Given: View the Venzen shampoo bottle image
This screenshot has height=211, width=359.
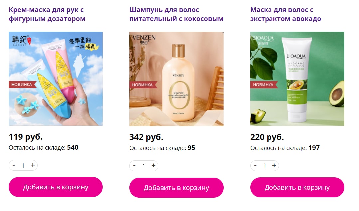Looking at the screenshot, I should [176, 79].
